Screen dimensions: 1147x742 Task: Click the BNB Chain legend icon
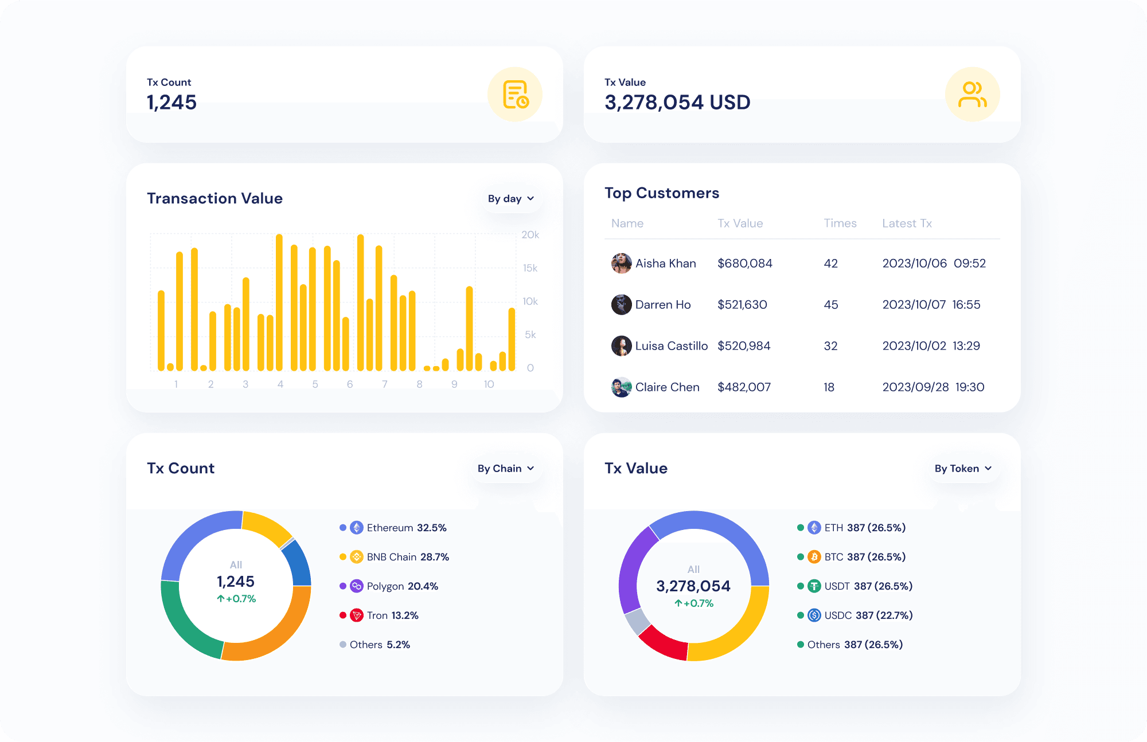point(357,557)
